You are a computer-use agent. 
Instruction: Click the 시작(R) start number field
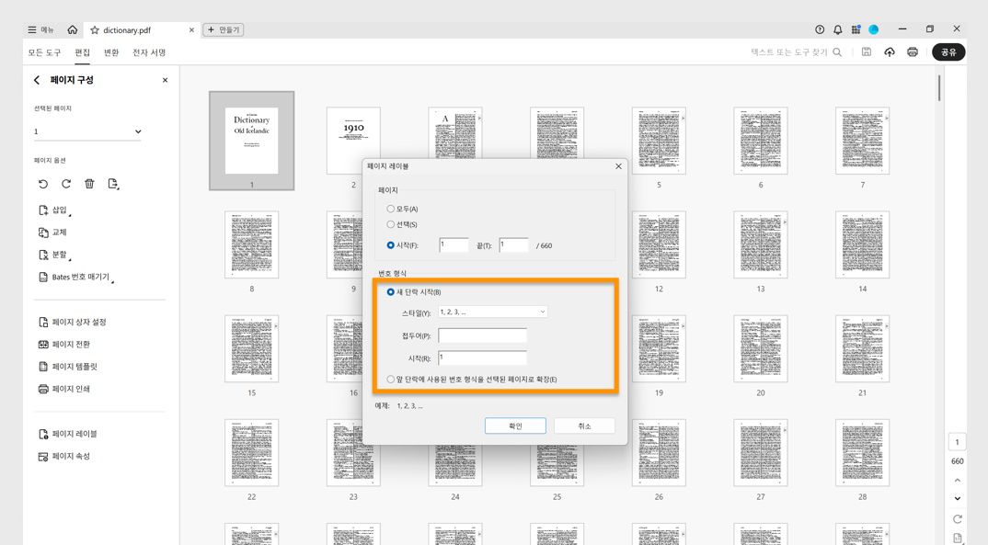coord(483,358)
